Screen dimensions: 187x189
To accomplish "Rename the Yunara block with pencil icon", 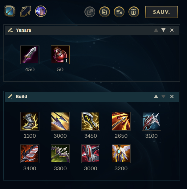I will click(x=10, y=30).
